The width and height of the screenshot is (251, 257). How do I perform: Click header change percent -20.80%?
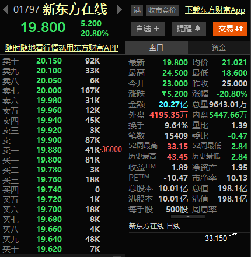(92, 34)
